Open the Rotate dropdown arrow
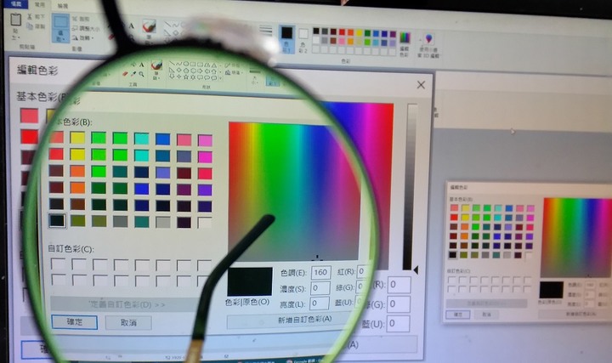This screenshot has width=612, height=363. (x=92, y=38)
